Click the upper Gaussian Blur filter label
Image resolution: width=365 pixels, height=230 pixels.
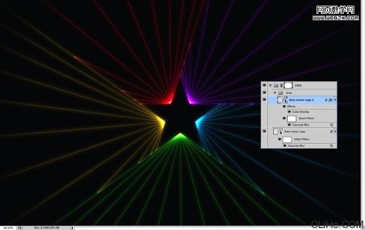pos(301,125)
